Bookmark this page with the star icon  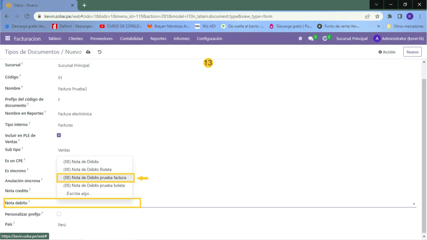pos(377,16)
